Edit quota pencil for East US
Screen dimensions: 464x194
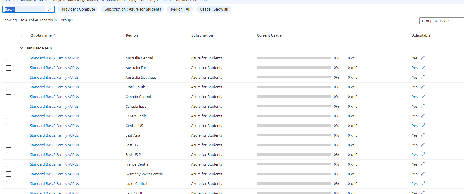click(x=423, y=145)
